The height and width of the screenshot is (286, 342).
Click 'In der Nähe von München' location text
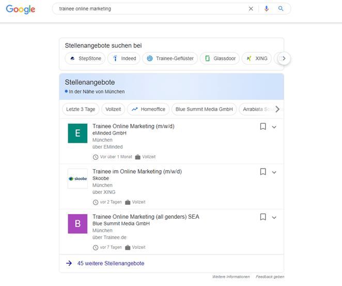[97, 92]
